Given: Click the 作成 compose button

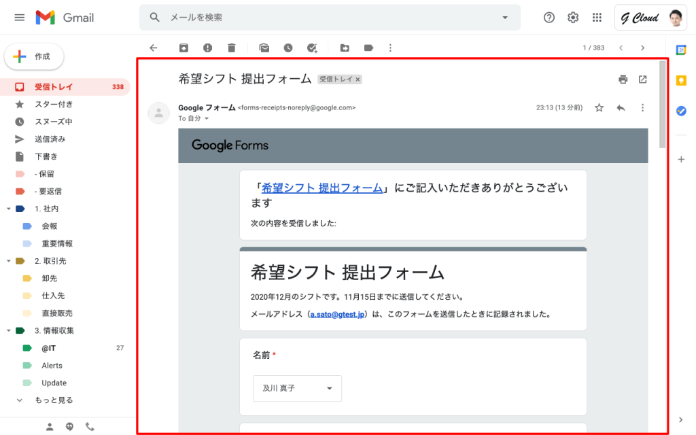Looking at the screenshot, I should pos(34,57).
